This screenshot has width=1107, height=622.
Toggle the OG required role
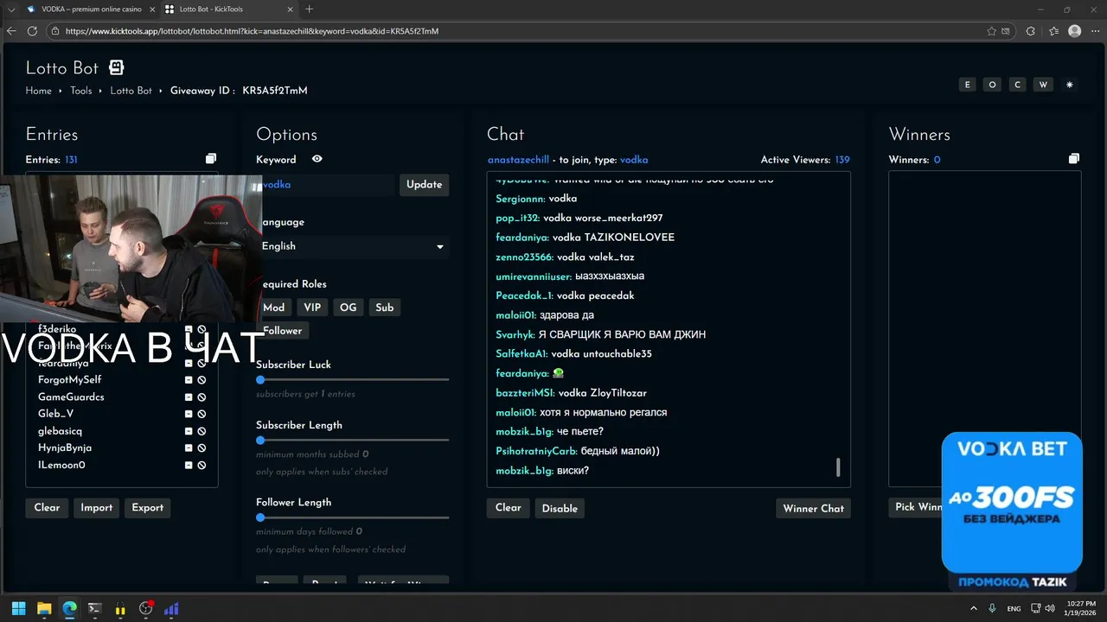(348, 308)
